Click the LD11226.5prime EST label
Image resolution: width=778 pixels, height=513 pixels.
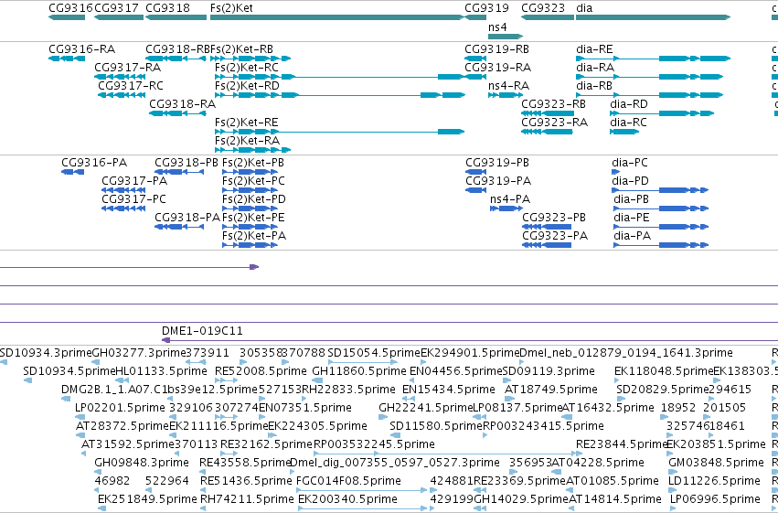tap(714, 481)
